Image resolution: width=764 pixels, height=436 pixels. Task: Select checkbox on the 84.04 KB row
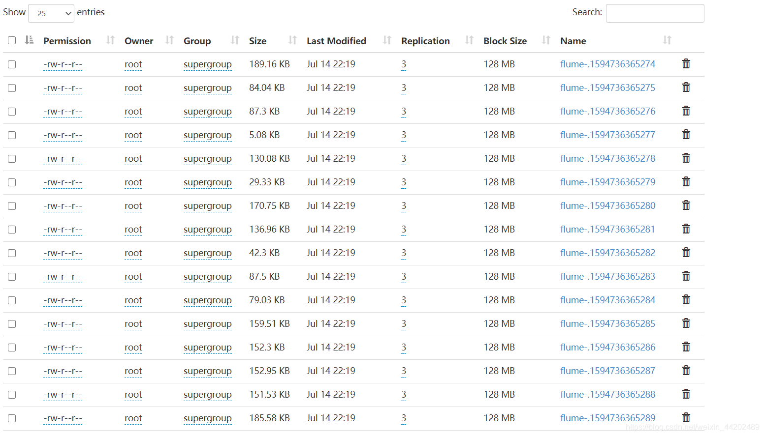pos(12,88)
